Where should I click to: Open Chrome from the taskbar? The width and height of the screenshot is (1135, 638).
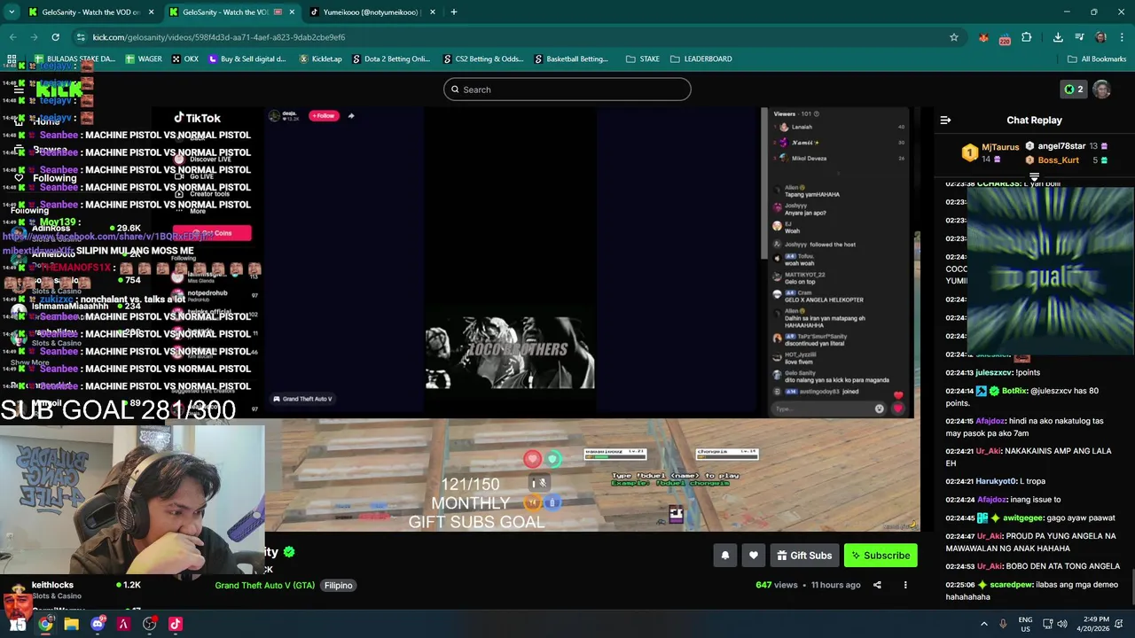click(45, 624)
